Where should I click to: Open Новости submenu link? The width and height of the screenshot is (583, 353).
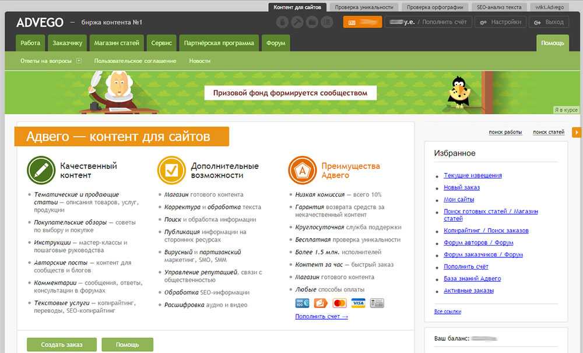click(199, 61)
